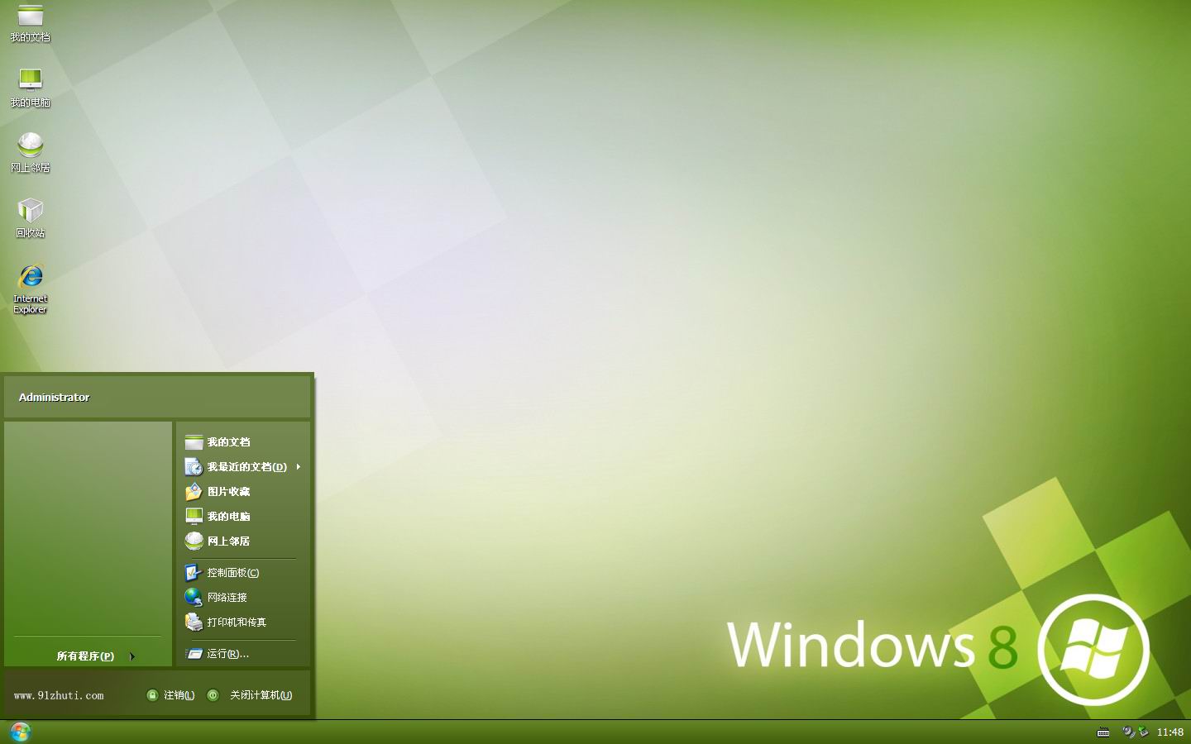Click the keyboard input method tray icon
The image size is (1191, 744).
(x=1103, y=732)
